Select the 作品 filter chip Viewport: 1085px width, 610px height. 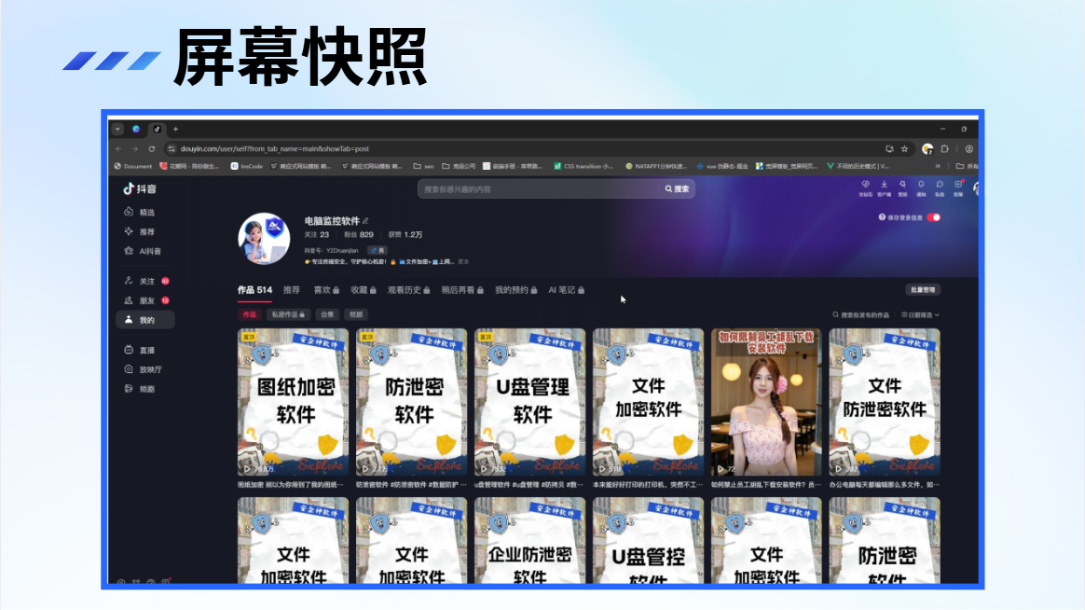click(x=249, y=314)
